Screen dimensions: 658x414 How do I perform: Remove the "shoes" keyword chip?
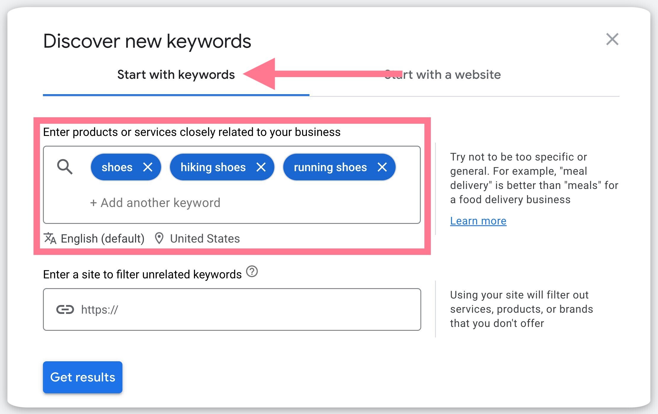tap(148, 167)
